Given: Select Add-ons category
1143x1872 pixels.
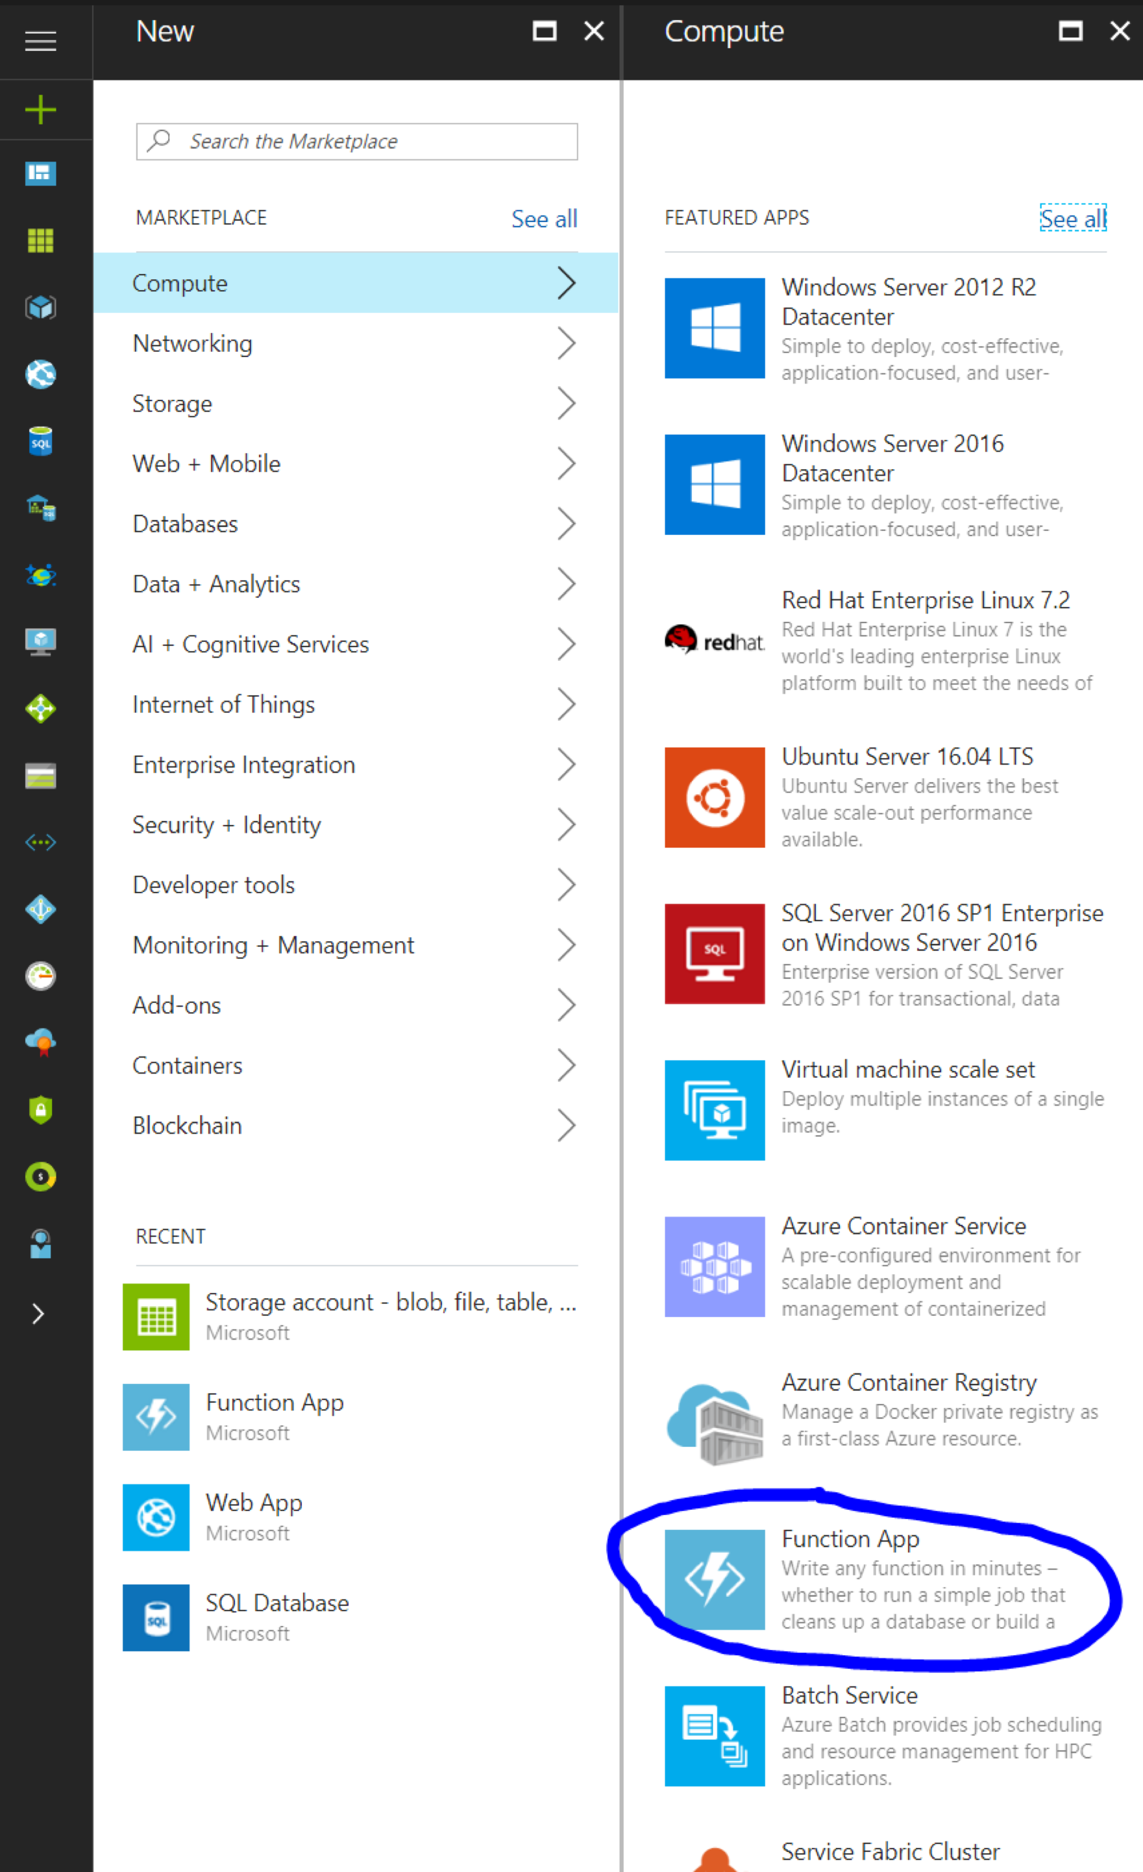Looking at the screenshot, I should [x=356, y=1005].
